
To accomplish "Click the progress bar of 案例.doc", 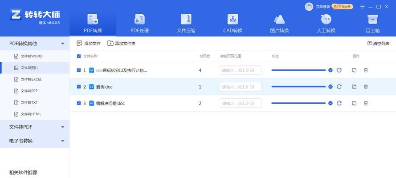I will coord(298,87).
